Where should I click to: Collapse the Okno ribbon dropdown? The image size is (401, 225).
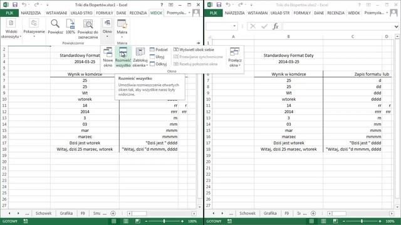107,29
